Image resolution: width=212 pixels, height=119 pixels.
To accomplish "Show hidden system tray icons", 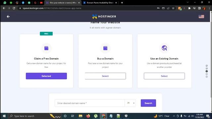I will pos(174,116).
